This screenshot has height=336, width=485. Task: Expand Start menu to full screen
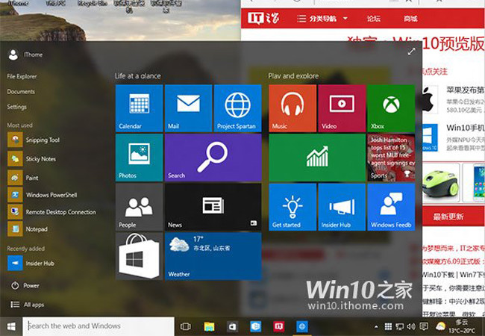click(x=411, y=52)
